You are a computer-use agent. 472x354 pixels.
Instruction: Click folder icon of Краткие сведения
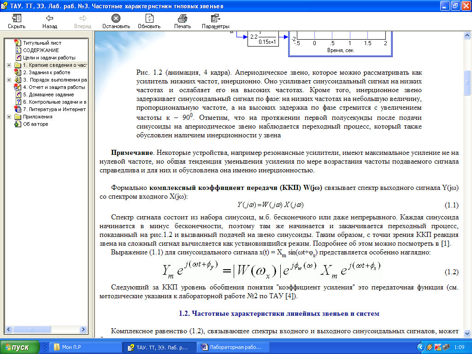(18, 65)
